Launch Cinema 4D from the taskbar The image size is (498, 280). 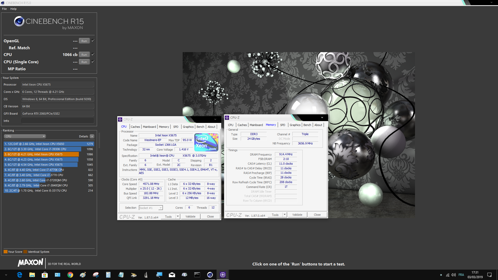pos(210,275)
